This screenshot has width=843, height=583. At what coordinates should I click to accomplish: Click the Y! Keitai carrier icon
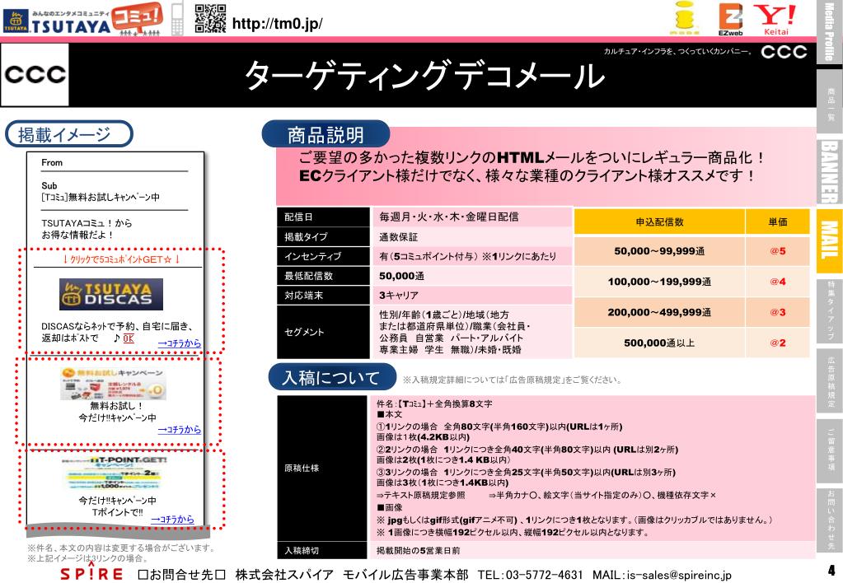click(x=775, y=20)
